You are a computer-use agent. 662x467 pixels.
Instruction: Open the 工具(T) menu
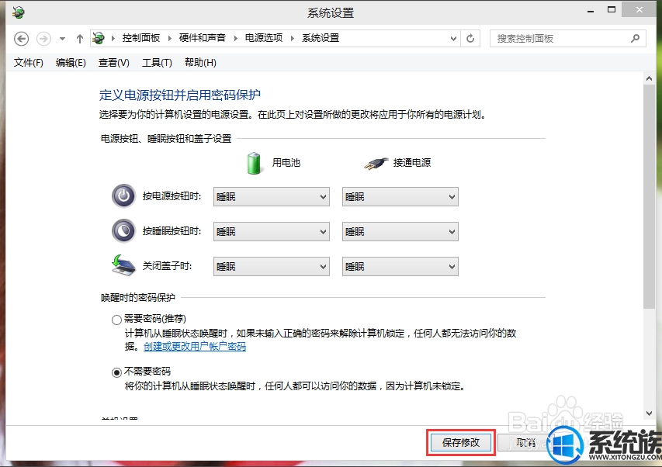click(x=157, y=63)
